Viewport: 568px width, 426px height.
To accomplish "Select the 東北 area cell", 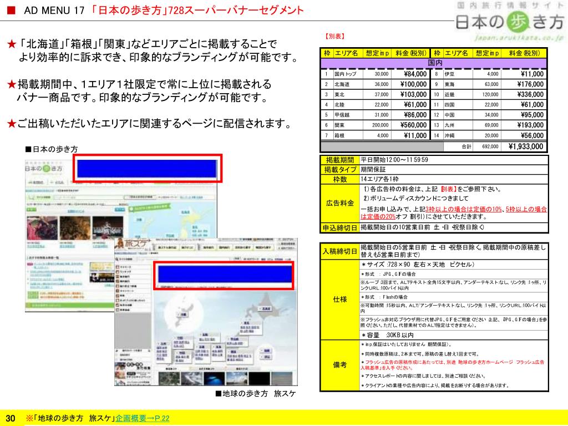I will click(347, 94).
